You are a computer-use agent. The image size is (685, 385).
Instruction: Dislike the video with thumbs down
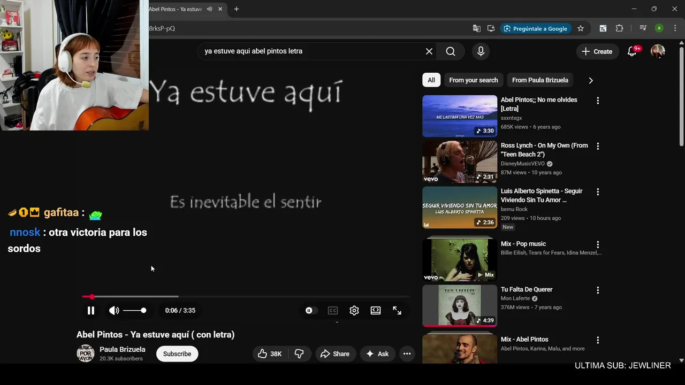[299, 353]
